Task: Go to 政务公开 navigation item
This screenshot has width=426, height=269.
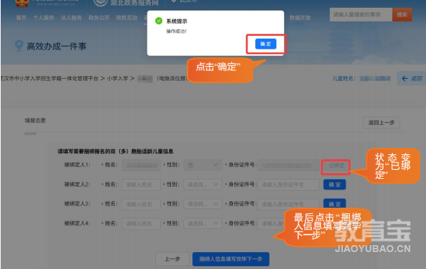Action: (99, 18)
